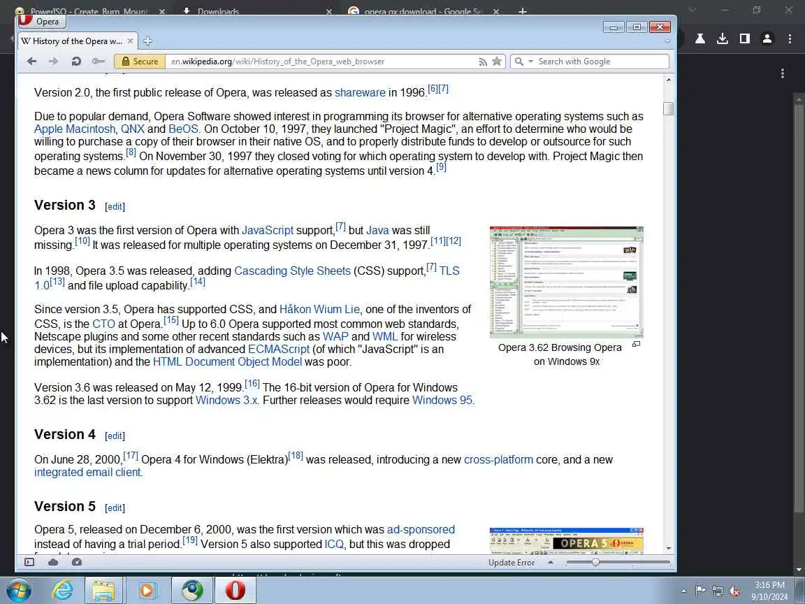Click the Opera page vertical scrollbar thumb
The image size is (805, 604).
(x=668, y=108)
